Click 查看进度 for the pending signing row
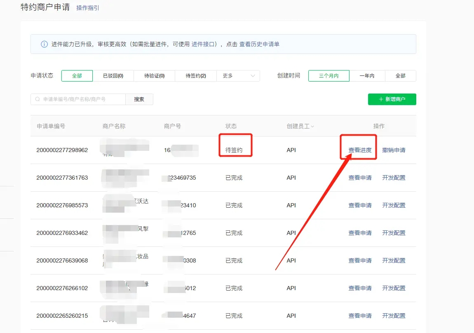The width and height of the screenshot is (474, 333). pos(360,150)
